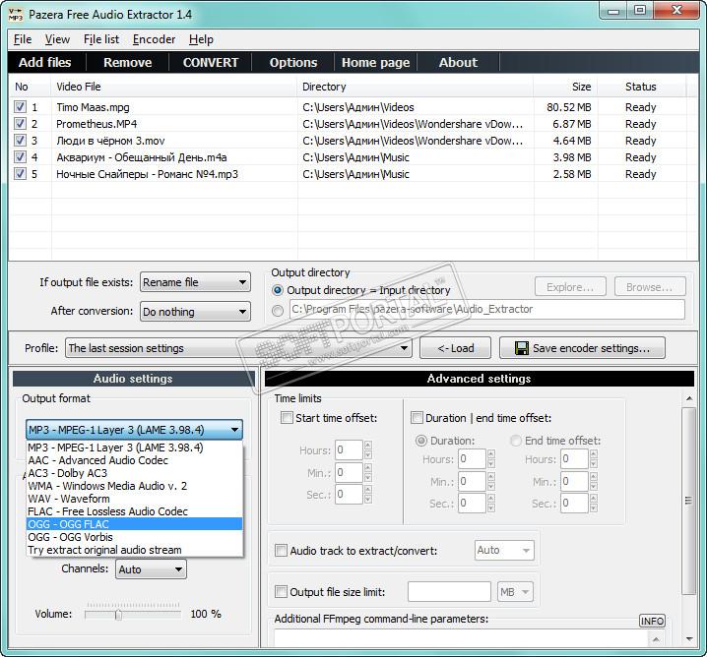
Task: Enable Duration | end time offset checkbox
Action: click(417, 417)
